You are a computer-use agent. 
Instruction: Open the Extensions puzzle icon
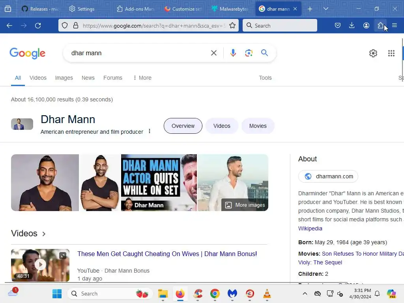[381, 26]
